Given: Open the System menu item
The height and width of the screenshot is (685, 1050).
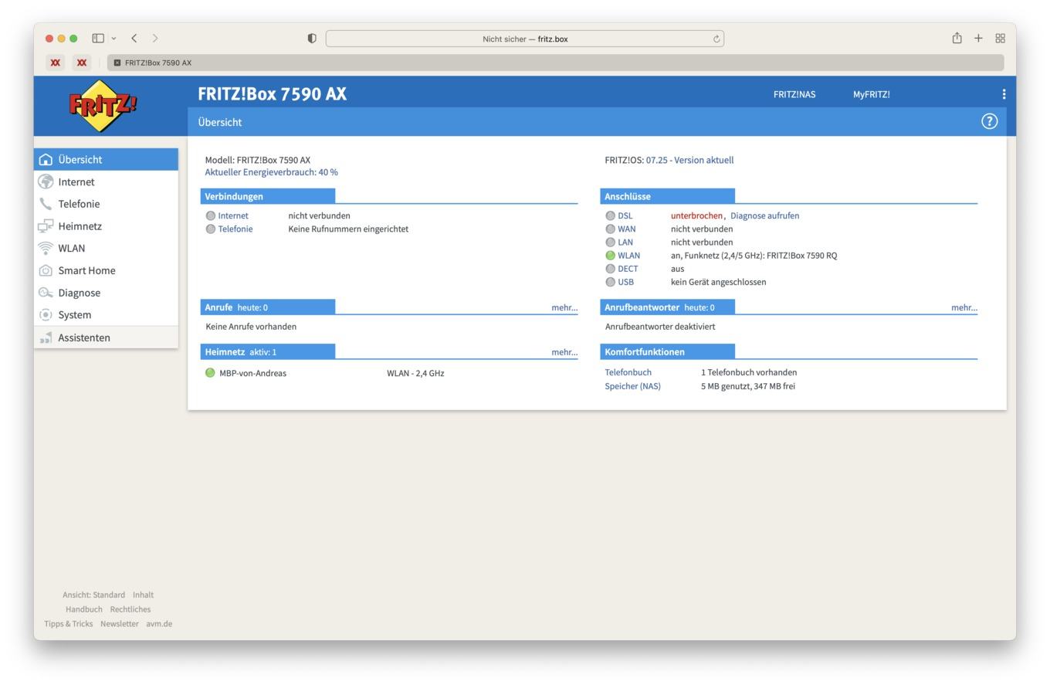Looking at the screenshot, I should coord(106,315).
